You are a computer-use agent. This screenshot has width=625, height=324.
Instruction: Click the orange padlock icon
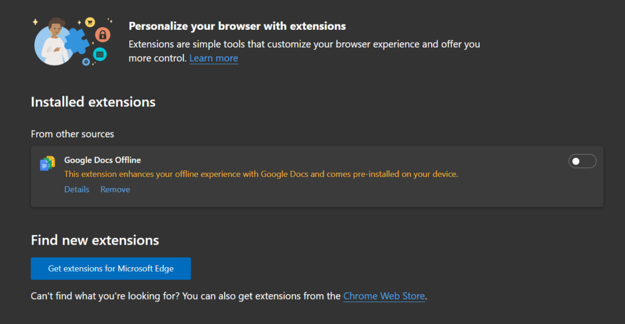coord(103,34)
